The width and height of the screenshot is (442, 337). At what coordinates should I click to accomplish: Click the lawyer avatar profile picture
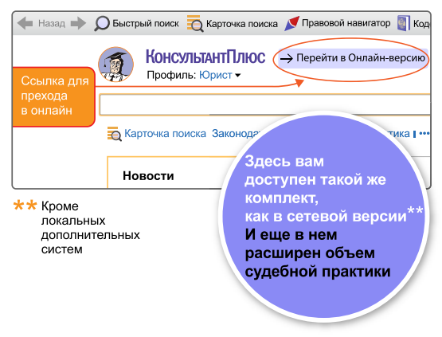[x=115, y=65]
